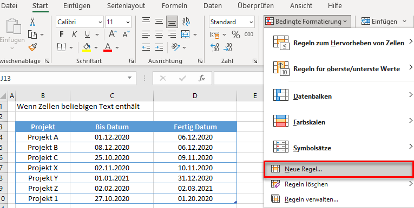Increase indent icon

[159, 47]
